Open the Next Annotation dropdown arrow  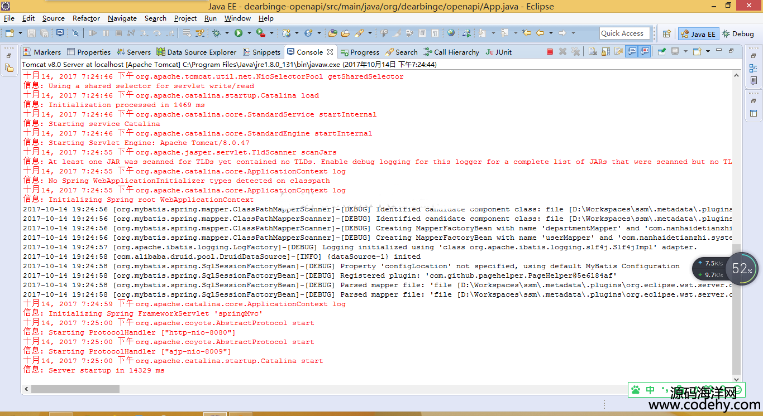(x=493, y=33)
